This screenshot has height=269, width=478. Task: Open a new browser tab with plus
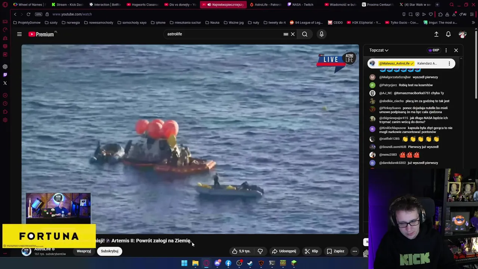[x=437, y=4]
